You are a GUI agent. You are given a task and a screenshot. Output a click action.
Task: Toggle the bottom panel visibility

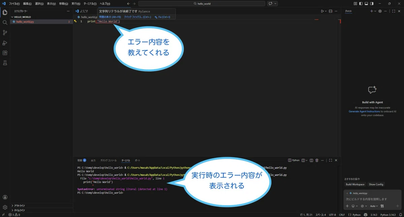click(x=366, y=3)
